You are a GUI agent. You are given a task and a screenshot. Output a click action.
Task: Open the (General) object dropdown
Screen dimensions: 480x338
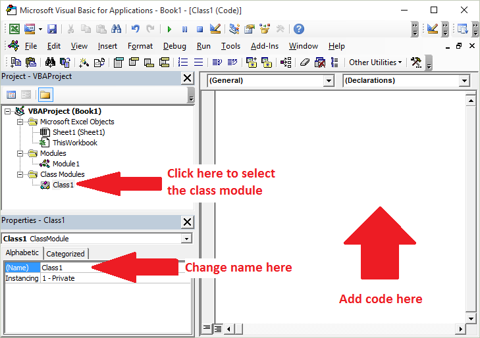point(329,81)
